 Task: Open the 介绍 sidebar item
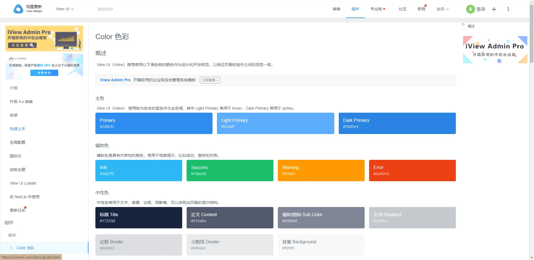(x=14, y=88)
